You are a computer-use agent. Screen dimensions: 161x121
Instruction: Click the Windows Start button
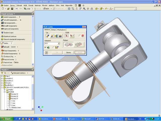pos(6,119)
